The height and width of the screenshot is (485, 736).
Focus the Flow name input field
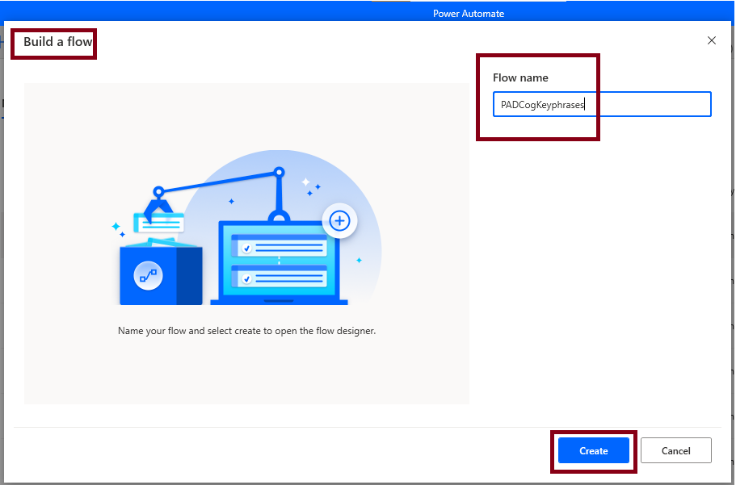pos(602,104)
